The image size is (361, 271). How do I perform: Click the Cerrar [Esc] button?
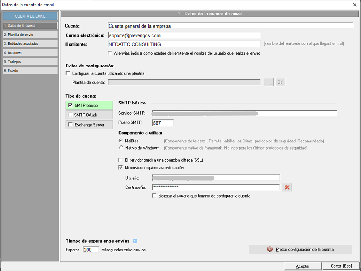[x=341, y=266]
